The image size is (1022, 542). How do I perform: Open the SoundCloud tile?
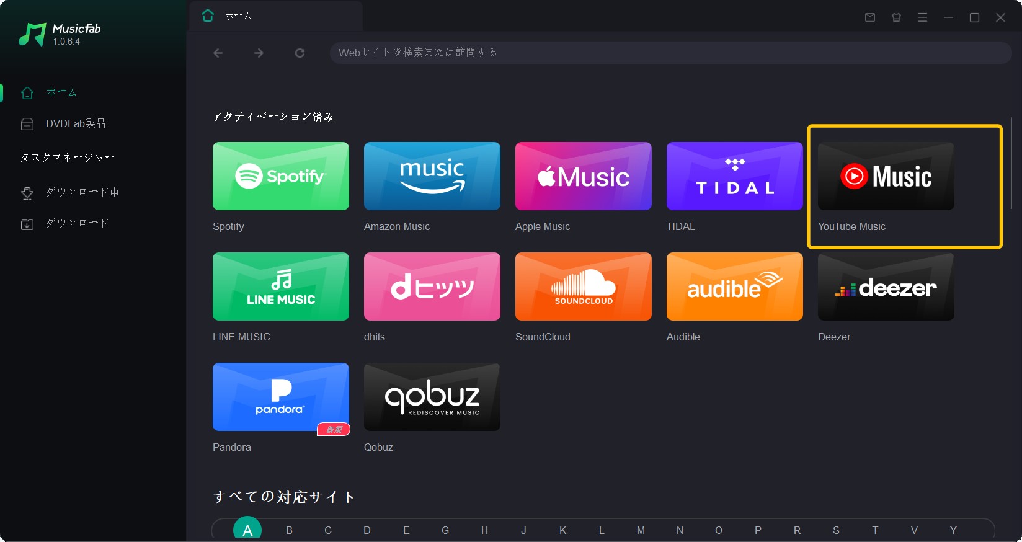pyautogui.click(x=583, y=287)
